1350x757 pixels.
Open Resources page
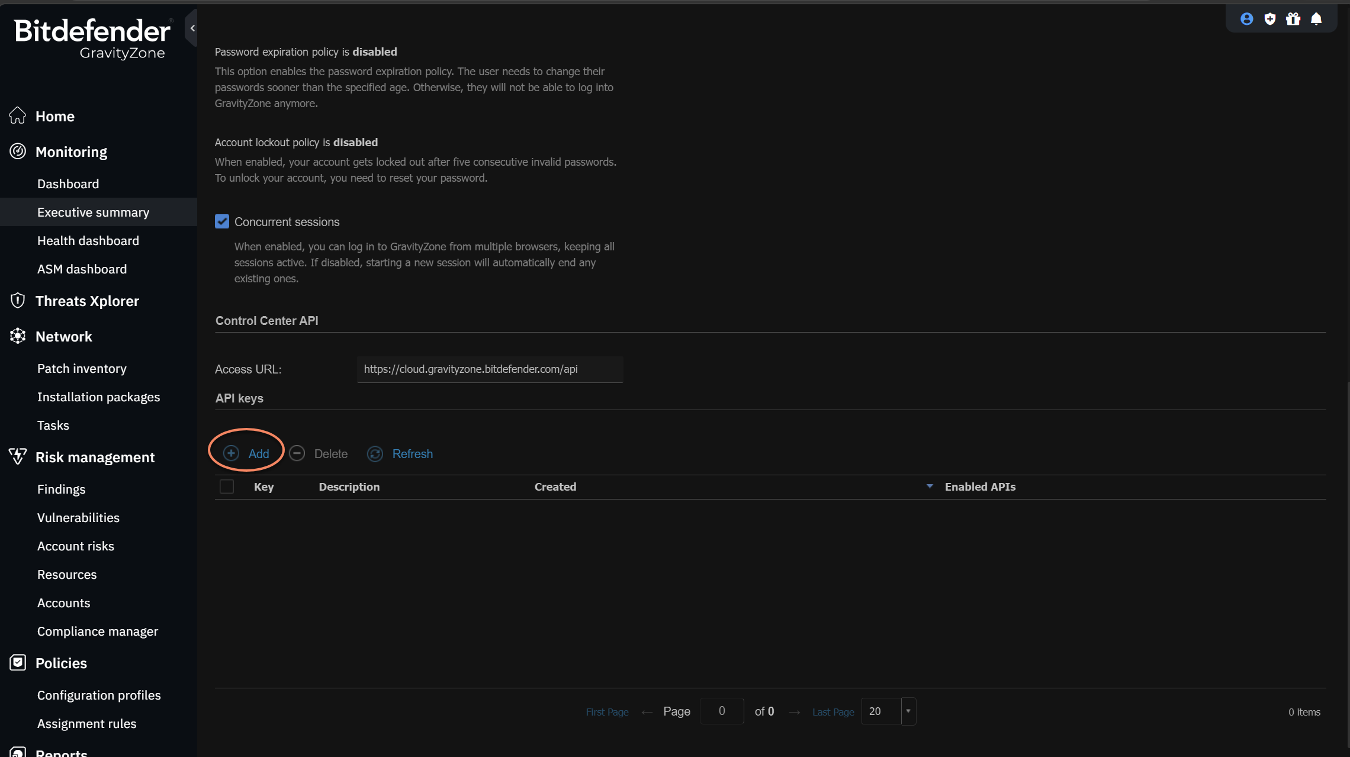click(67, 574)
